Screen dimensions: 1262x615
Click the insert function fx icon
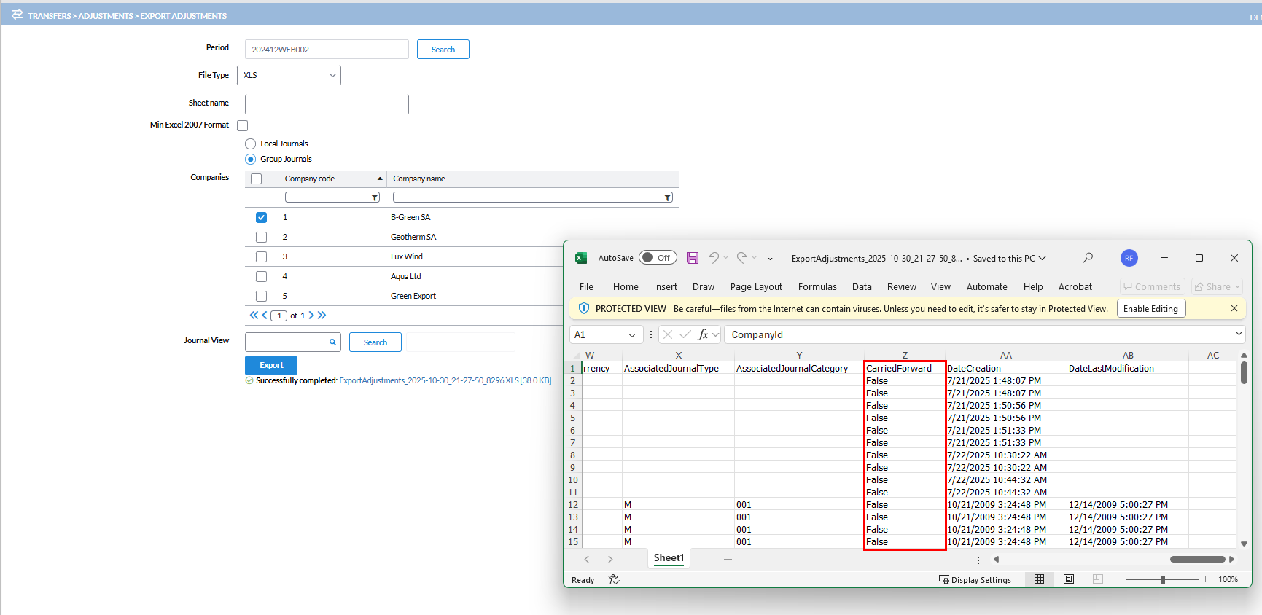click(x=703, y=334)
